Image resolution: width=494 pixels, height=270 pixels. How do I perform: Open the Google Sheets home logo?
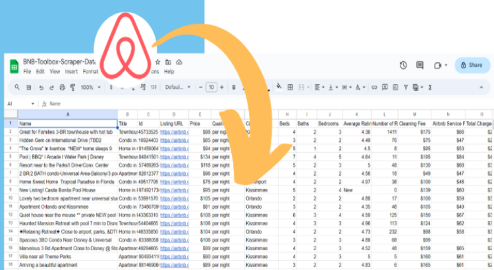pyautogui.click(x=14, y=66)
